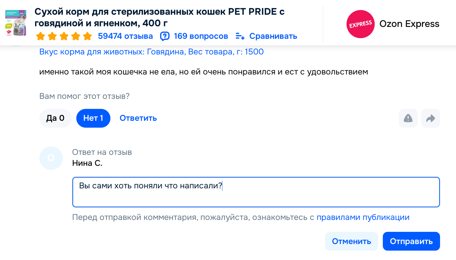Click the question mark speech bubble icon
456x260 pixels.
tap(165, 36)
